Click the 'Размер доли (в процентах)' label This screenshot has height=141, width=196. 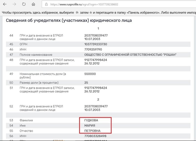click(39, 83)
